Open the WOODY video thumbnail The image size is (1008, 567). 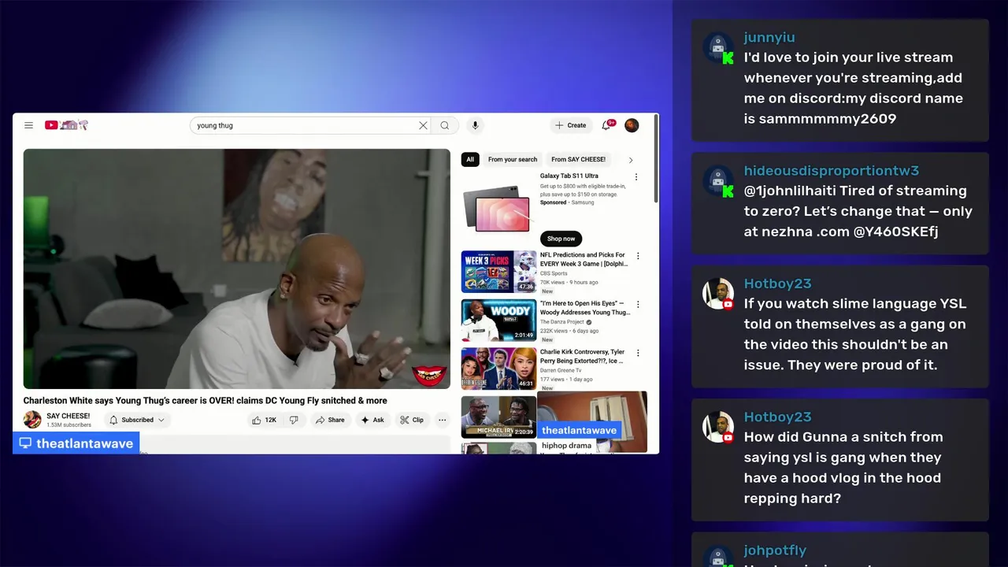tap(498, 321)
